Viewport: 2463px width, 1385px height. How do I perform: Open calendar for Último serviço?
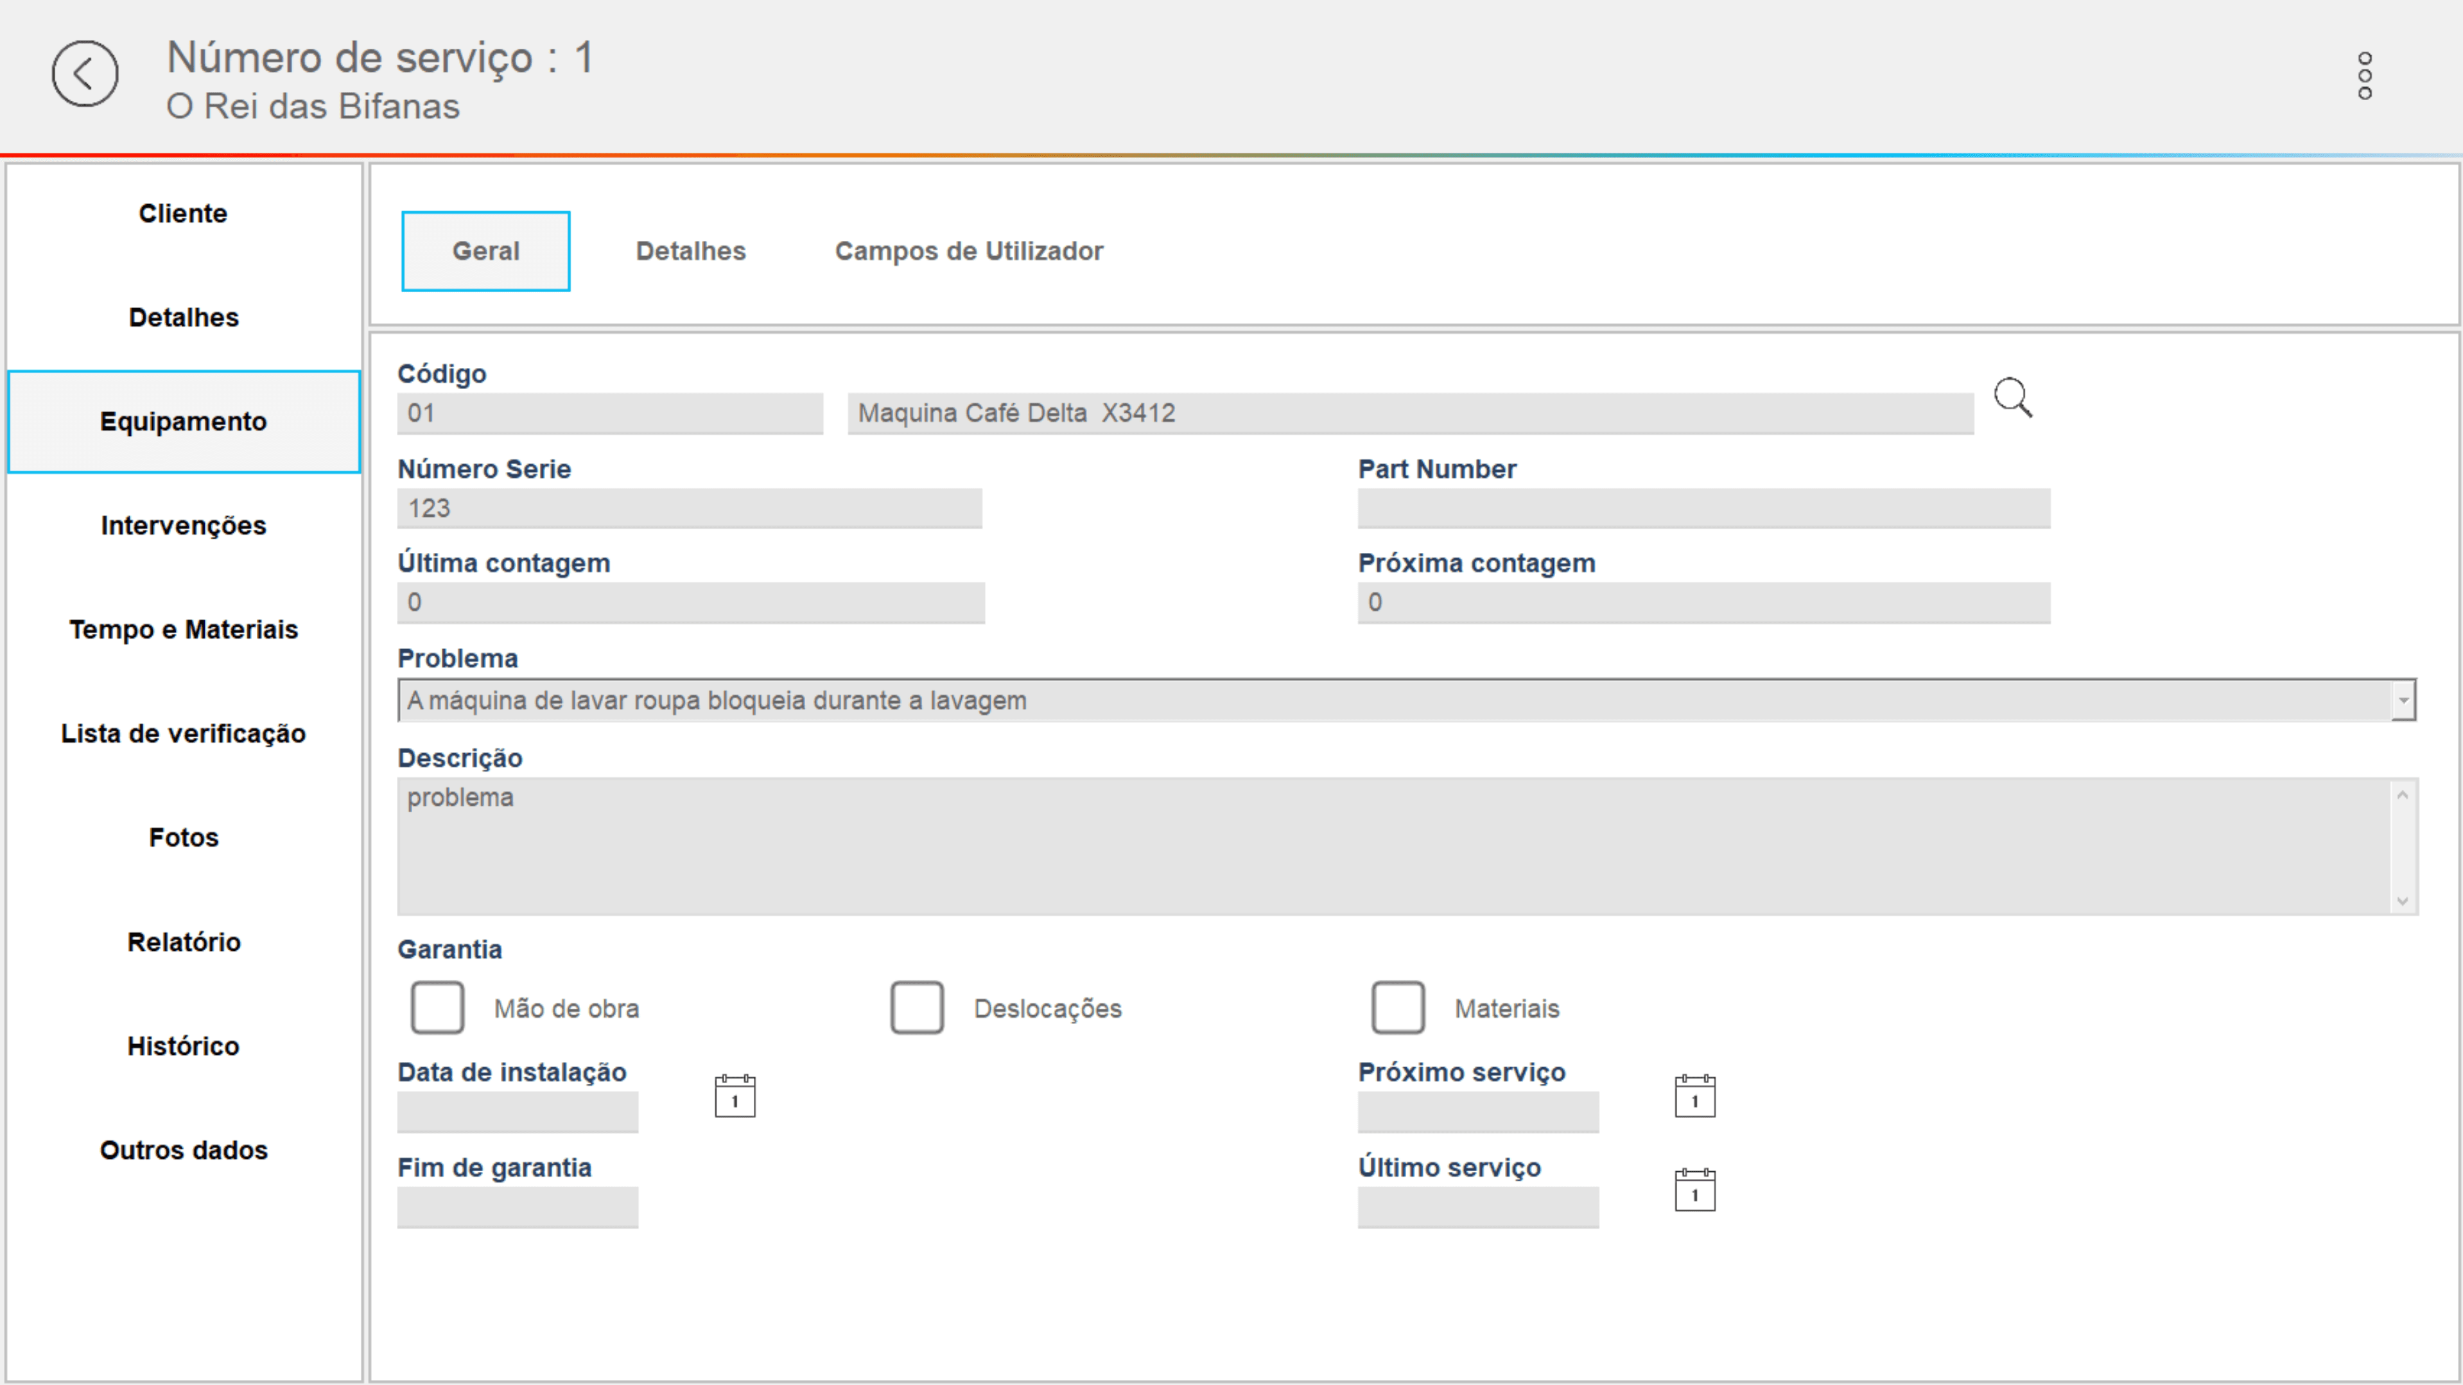click(1694, 1191)
